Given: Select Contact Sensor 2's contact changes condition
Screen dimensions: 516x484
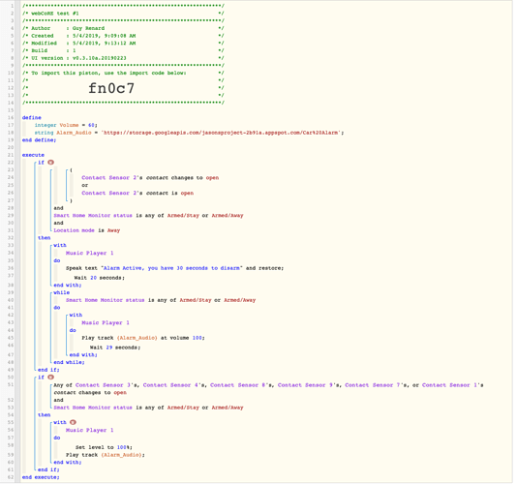Looking at the screenshot, I should pos(150,178).
